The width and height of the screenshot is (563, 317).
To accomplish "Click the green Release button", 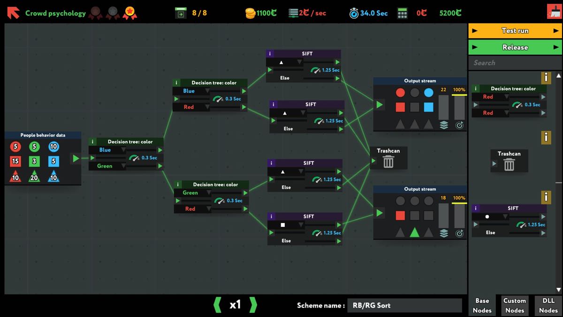I will [515, 47].
